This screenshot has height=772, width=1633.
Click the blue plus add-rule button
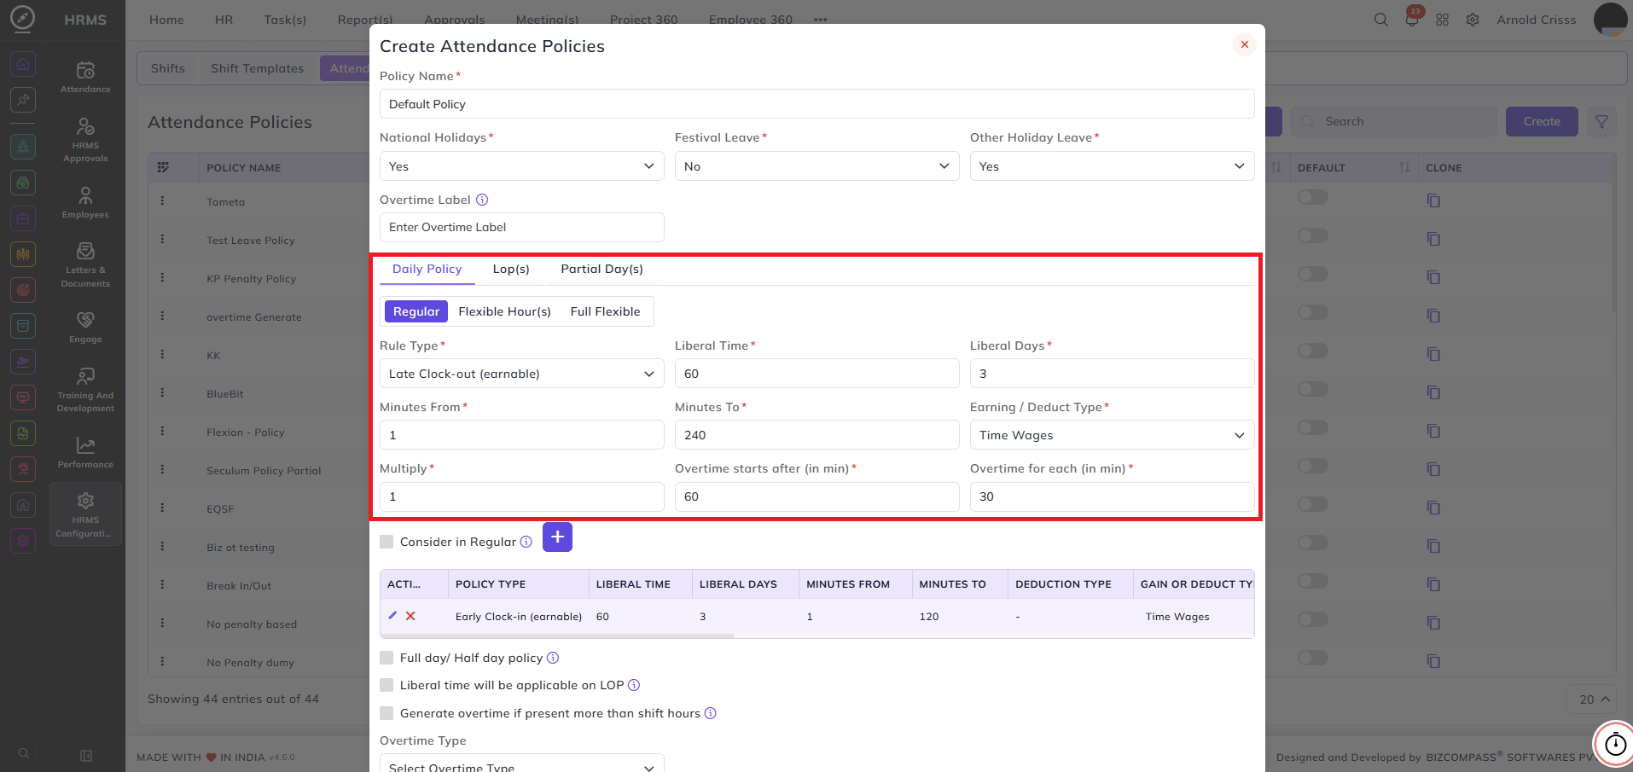(557, 537)
